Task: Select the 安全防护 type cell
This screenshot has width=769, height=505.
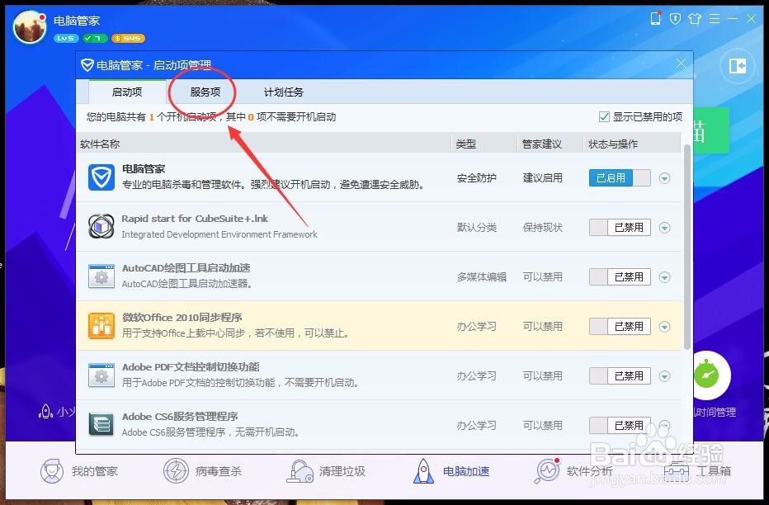Action: click(476, 178)
